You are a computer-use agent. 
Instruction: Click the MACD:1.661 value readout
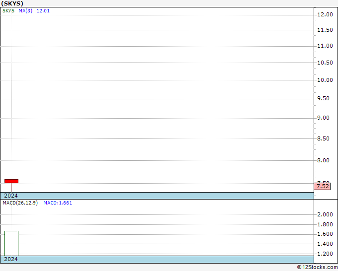[58, 203]
